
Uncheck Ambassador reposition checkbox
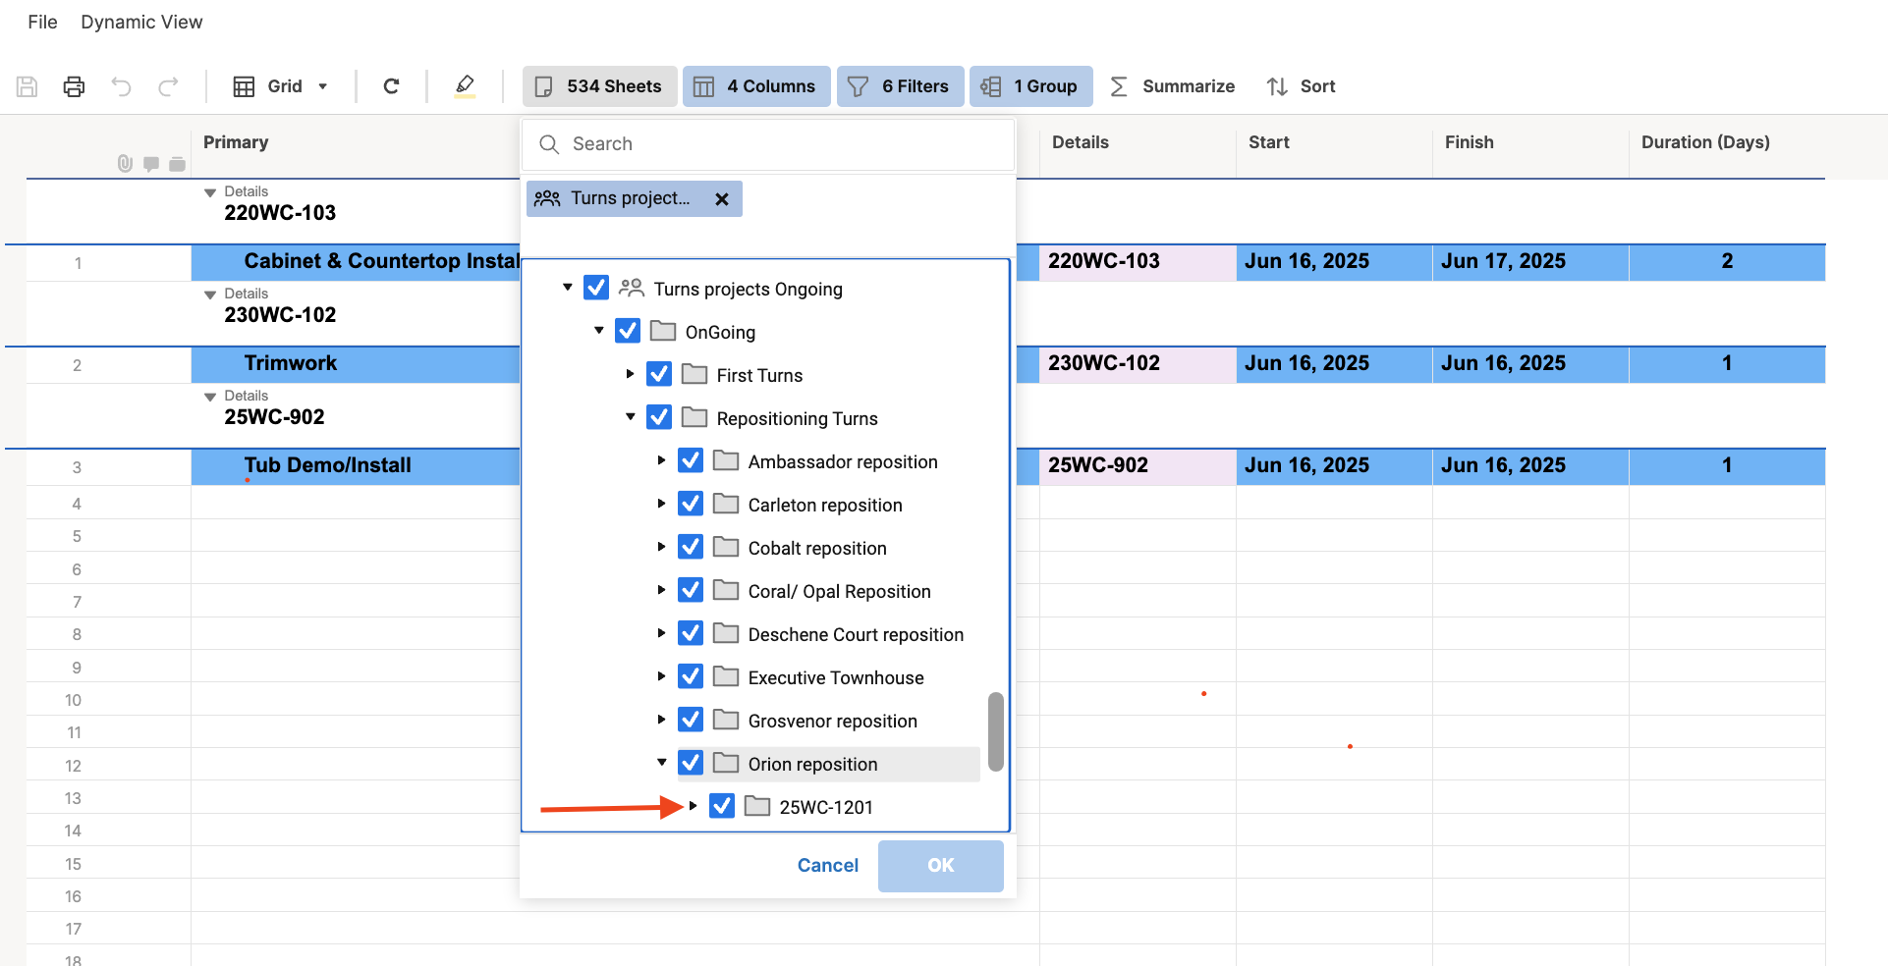pyautogui.click(x=691, y=460)
